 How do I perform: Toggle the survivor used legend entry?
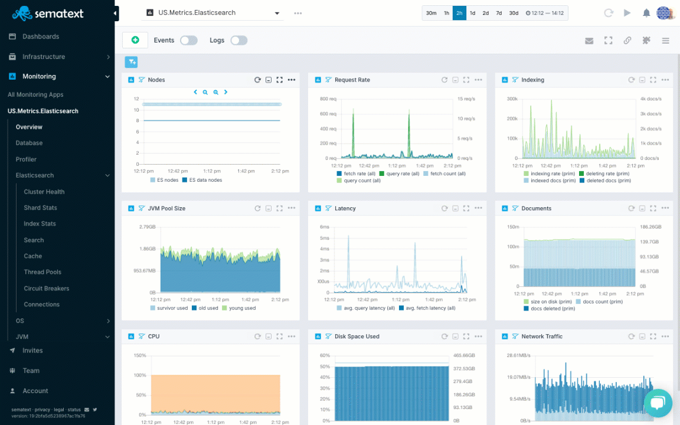(x=169, y=308)
